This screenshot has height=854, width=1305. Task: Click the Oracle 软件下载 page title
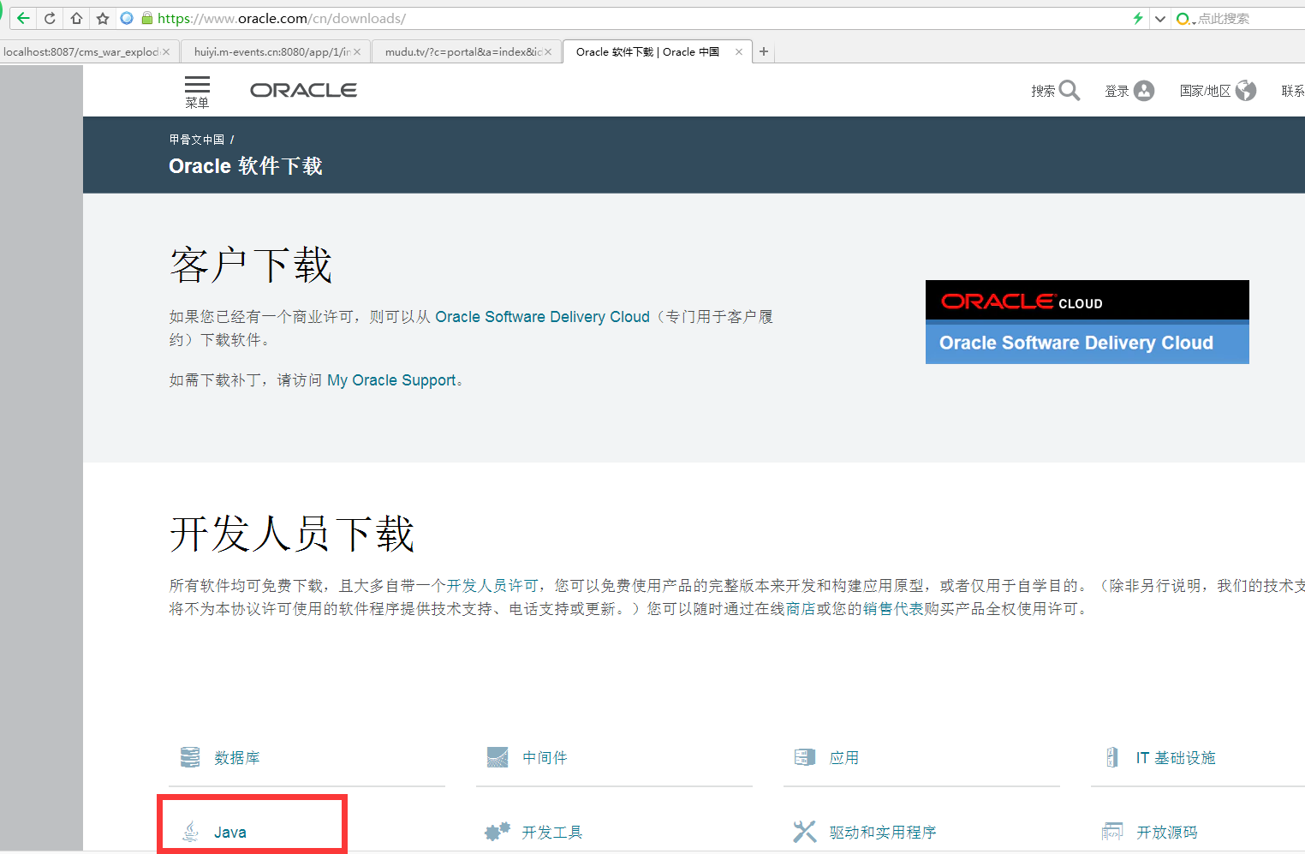coord(246,166)
